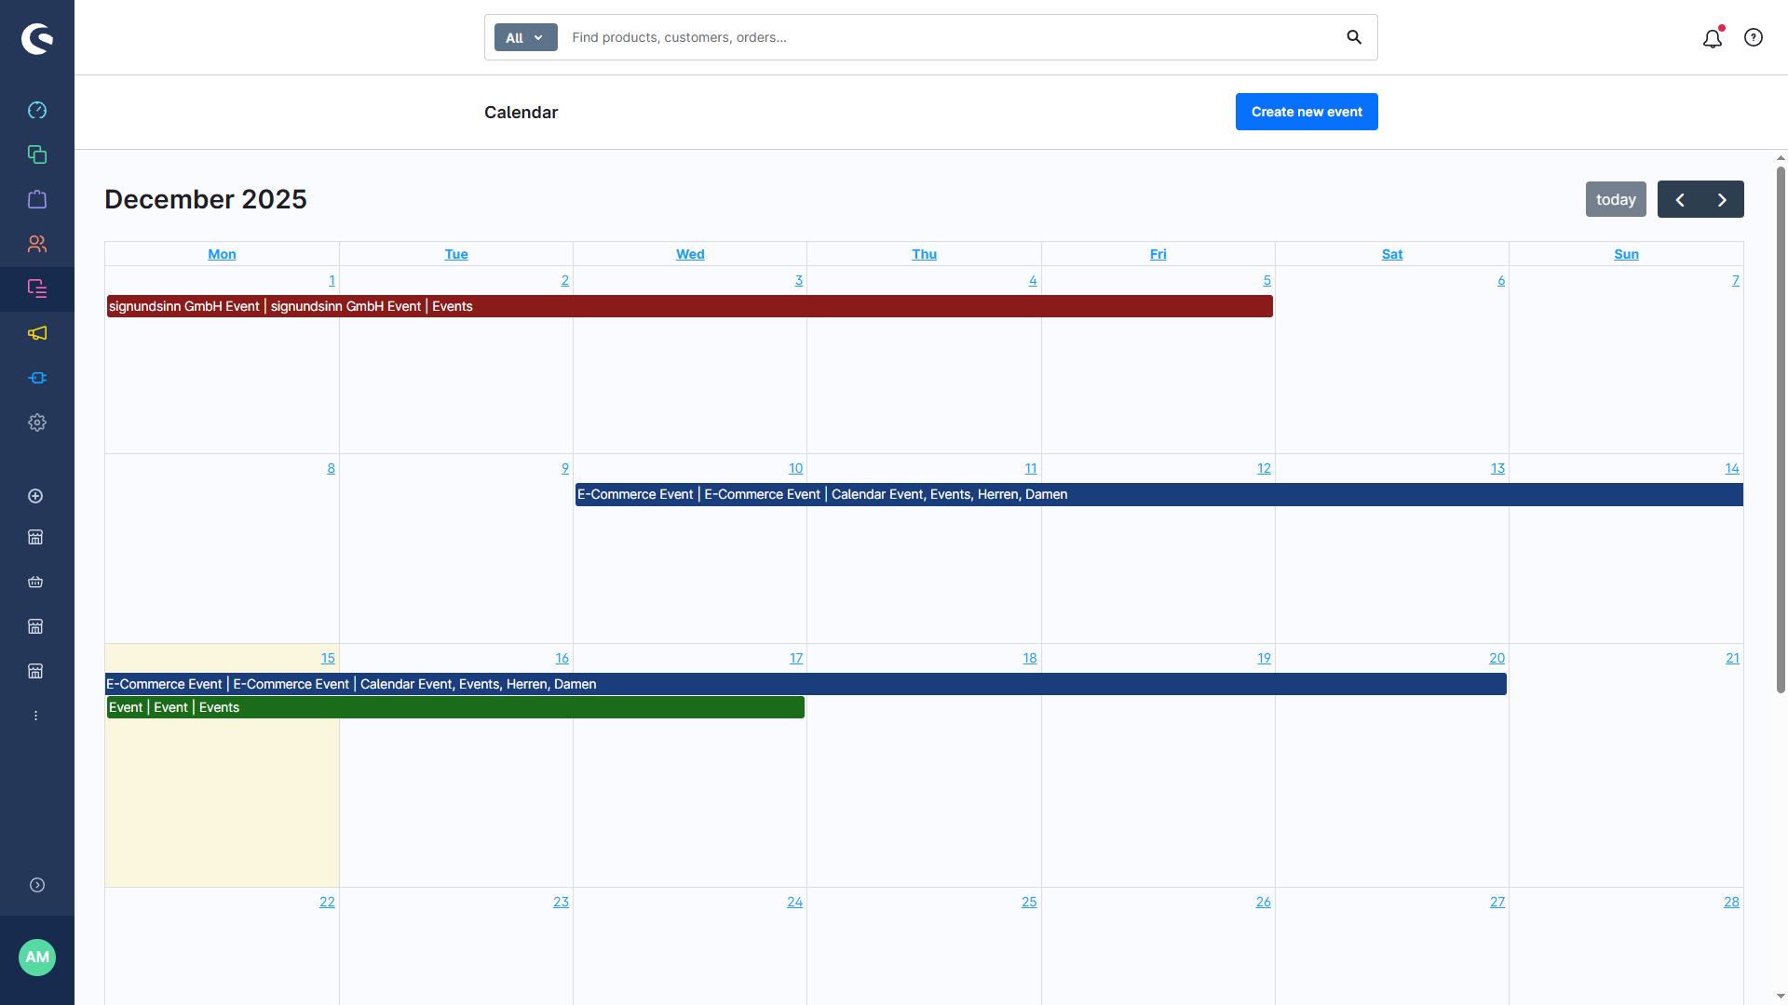
Task: Open the help question mark icon
Action: click(1754, 37)
